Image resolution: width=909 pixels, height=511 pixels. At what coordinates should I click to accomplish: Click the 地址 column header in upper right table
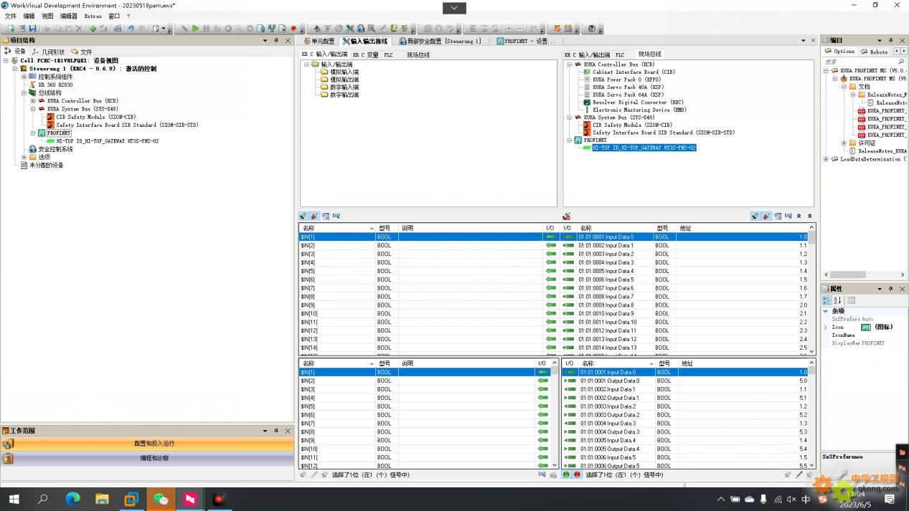pos(742,228)
